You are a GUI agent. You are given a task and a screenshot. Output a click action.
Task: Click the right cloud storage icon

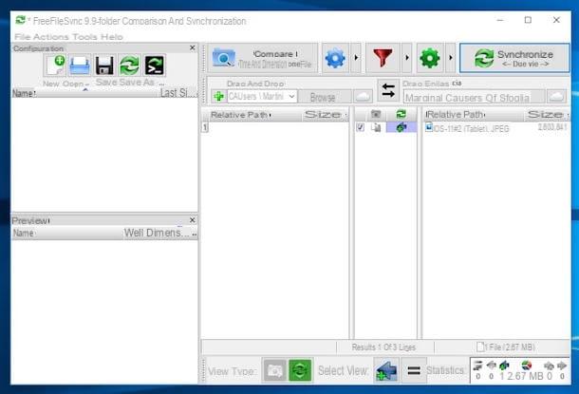tap(556, 97)
